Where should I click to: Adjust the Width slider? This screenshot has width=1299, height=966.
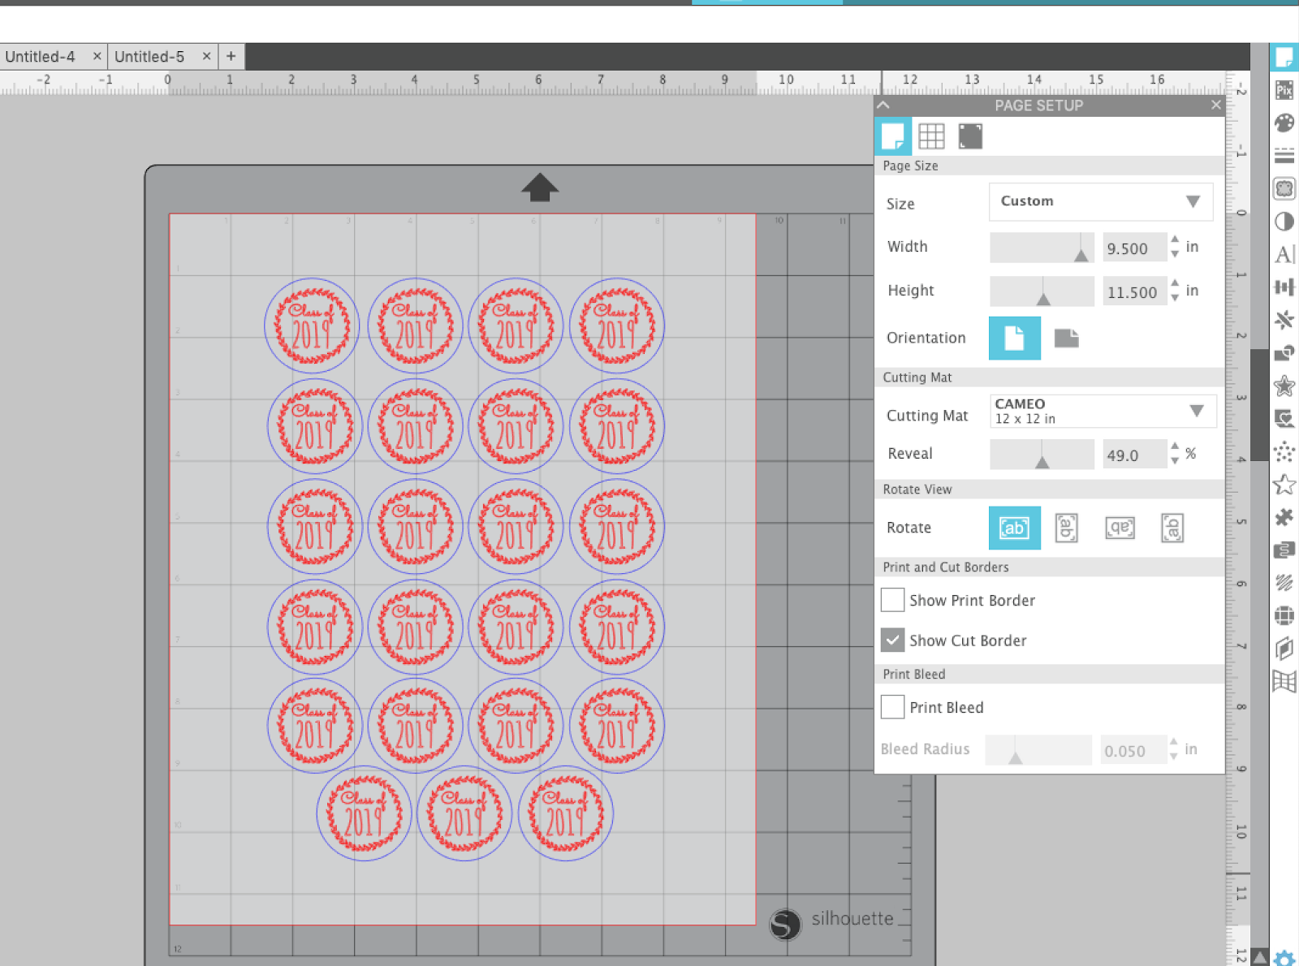tap(1042, 248)
